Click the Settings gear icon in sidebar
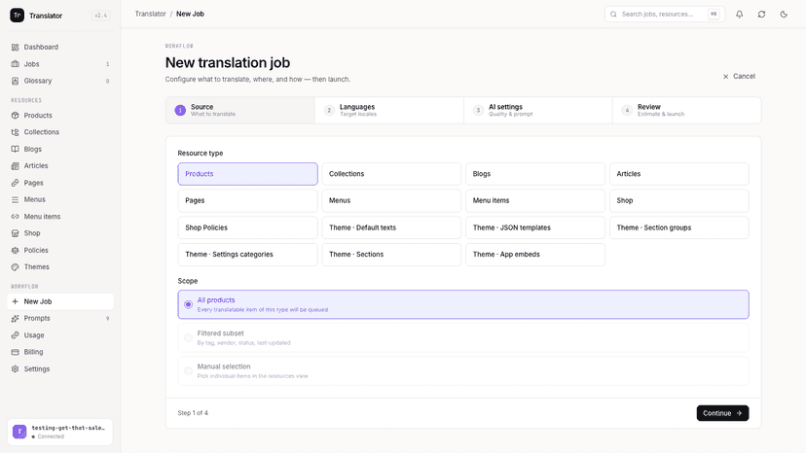The image size is (806, 453). coord(15,368)
